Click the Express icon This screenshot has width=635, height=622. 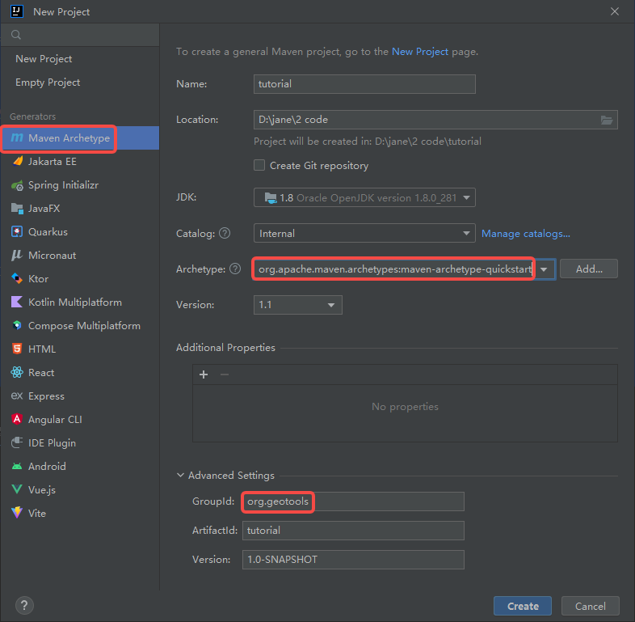(x=17, y=396)
